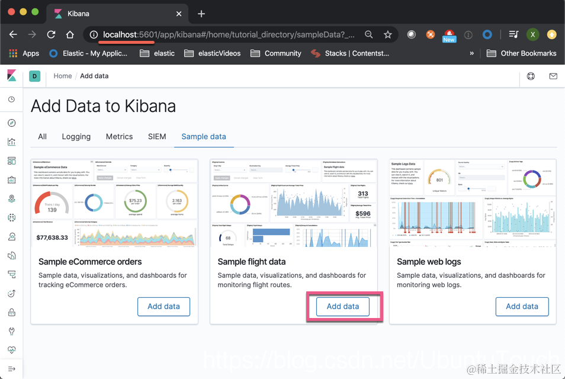Click the site info icon in address bar
The height and width of the screenshot is (379, 565).
tap(94, 34)
